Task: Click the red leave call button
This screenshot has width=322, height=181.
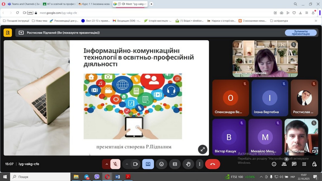Action: tap(212, 164)
